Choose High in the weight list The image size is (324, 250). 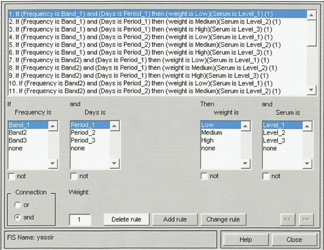click(x=221, y=141)
